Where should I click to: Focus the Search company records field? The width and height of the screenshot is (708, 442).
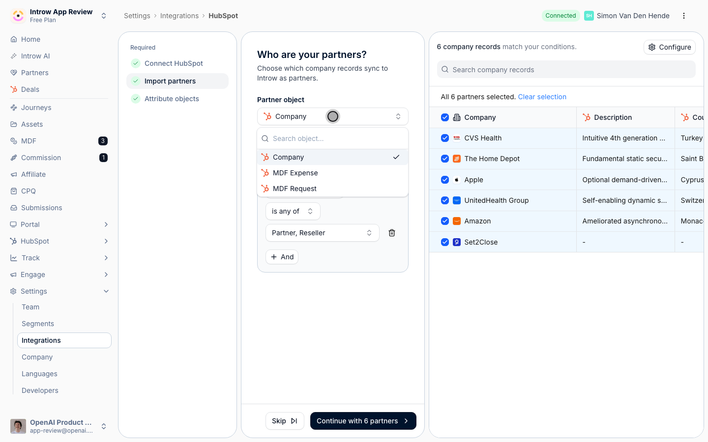(566, 70)
